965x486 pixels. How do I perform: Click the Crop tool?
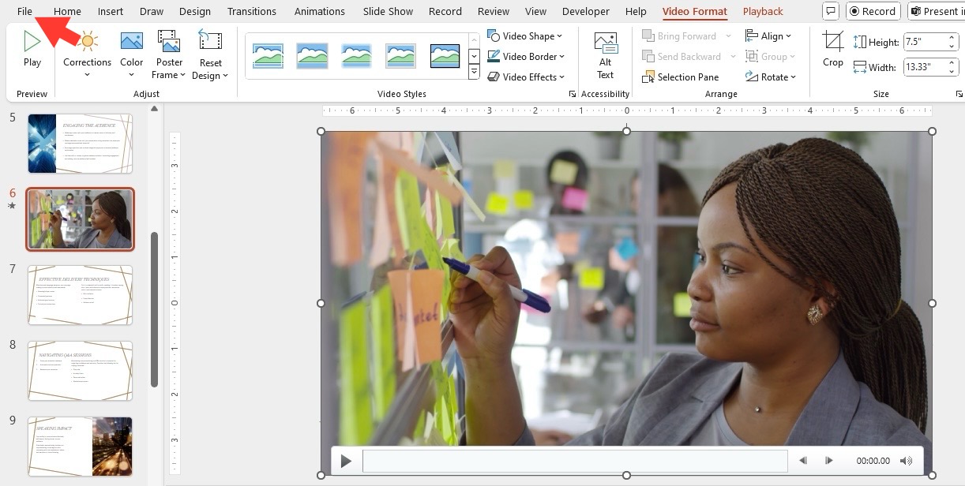pos(833,49)
